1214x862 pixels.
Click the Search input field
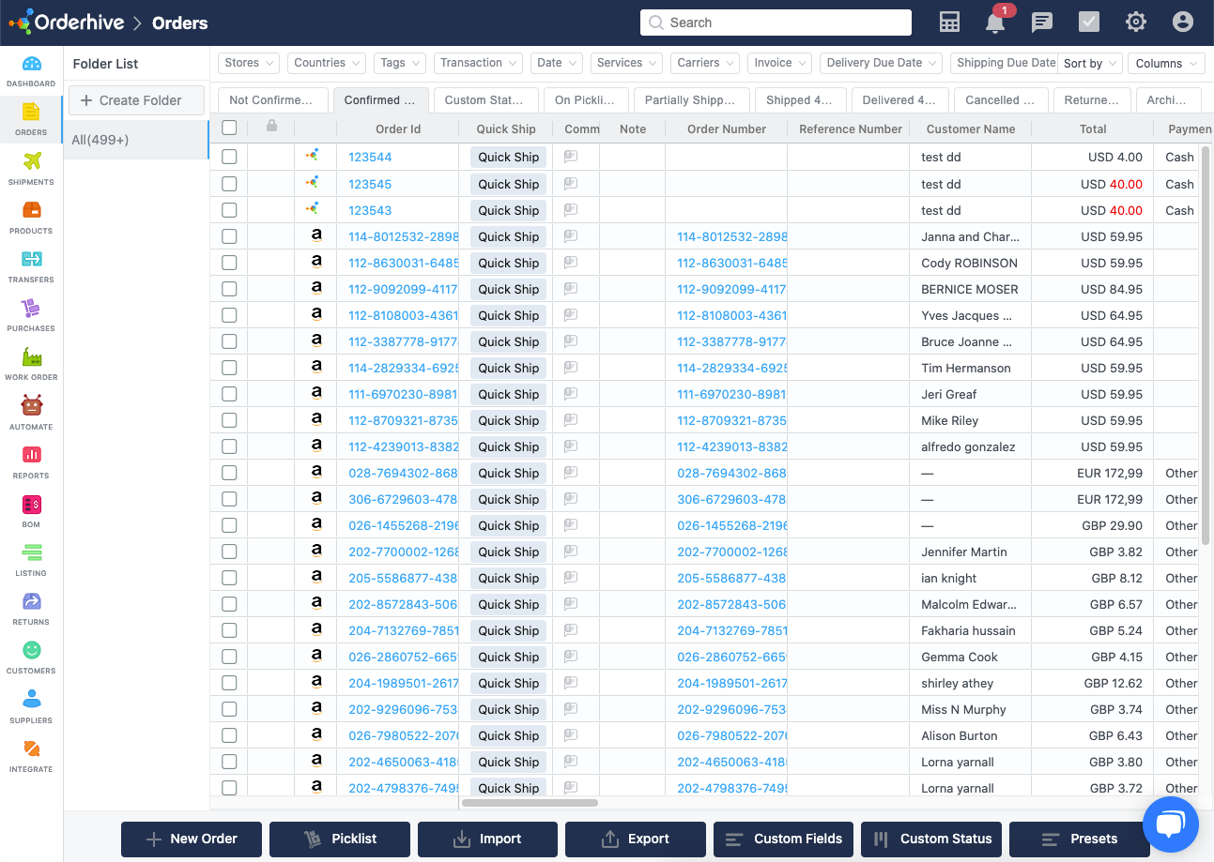776,23
